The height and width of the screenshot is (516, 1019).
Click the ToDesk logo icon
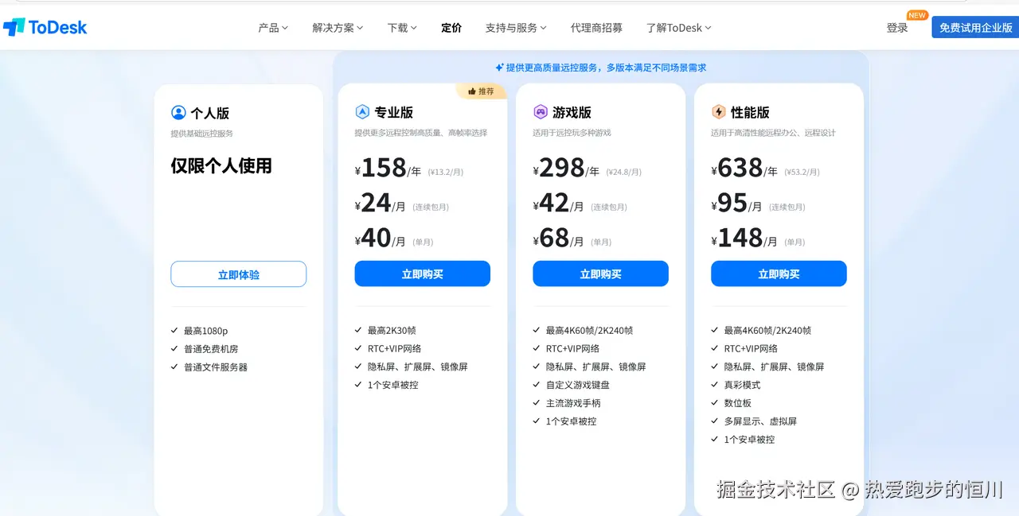click(x=15, y=26)
